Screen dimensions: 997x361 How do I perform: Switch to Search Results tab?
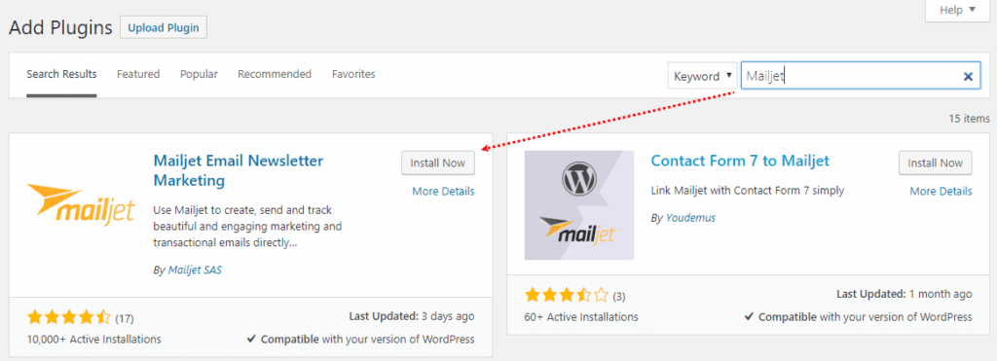[x=61, y=74]
